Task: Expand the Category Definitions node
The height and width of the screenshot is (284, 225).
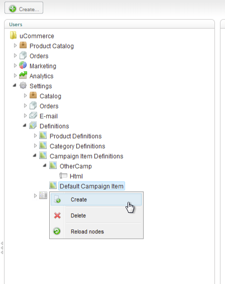Action: 36,146
